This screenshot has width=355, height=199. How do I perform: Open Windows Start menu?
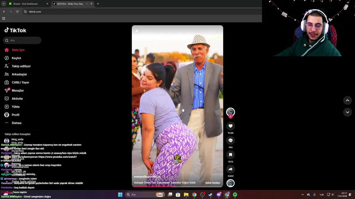tap(120, 195)
